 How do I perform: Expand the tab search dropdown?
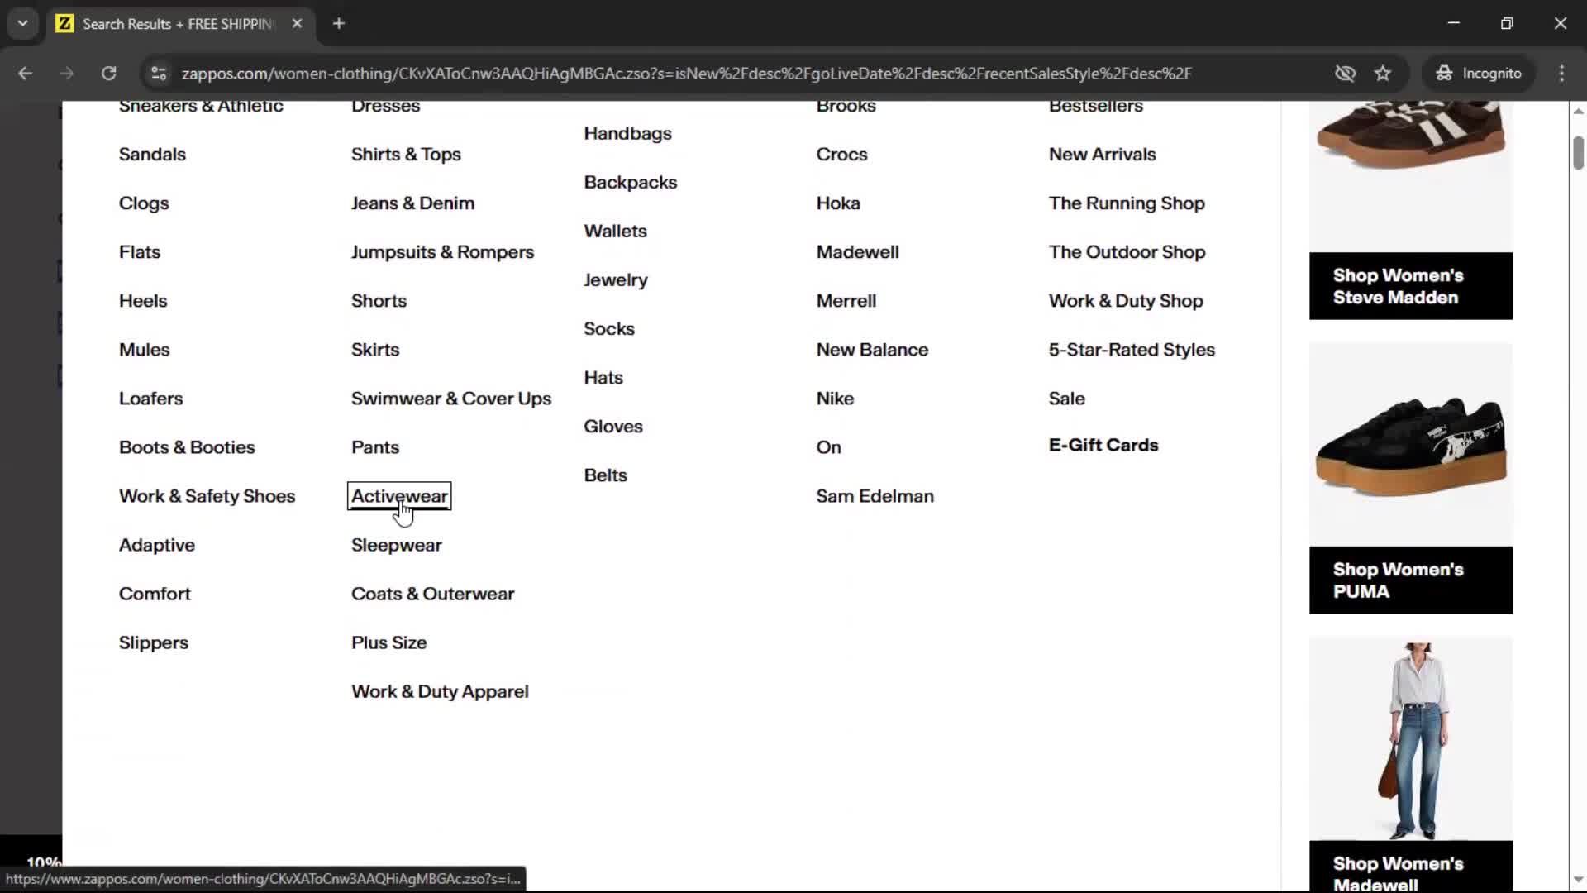pos(22,24)
